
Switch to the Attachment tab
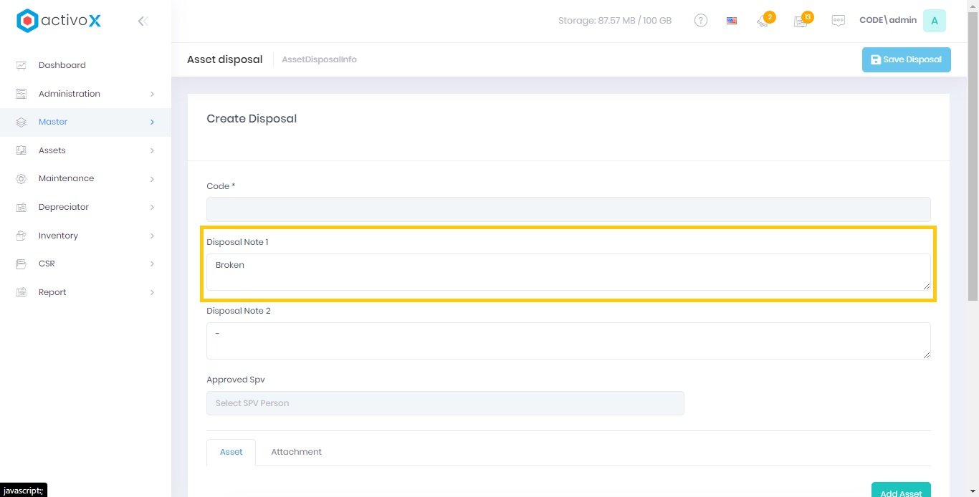296,452
